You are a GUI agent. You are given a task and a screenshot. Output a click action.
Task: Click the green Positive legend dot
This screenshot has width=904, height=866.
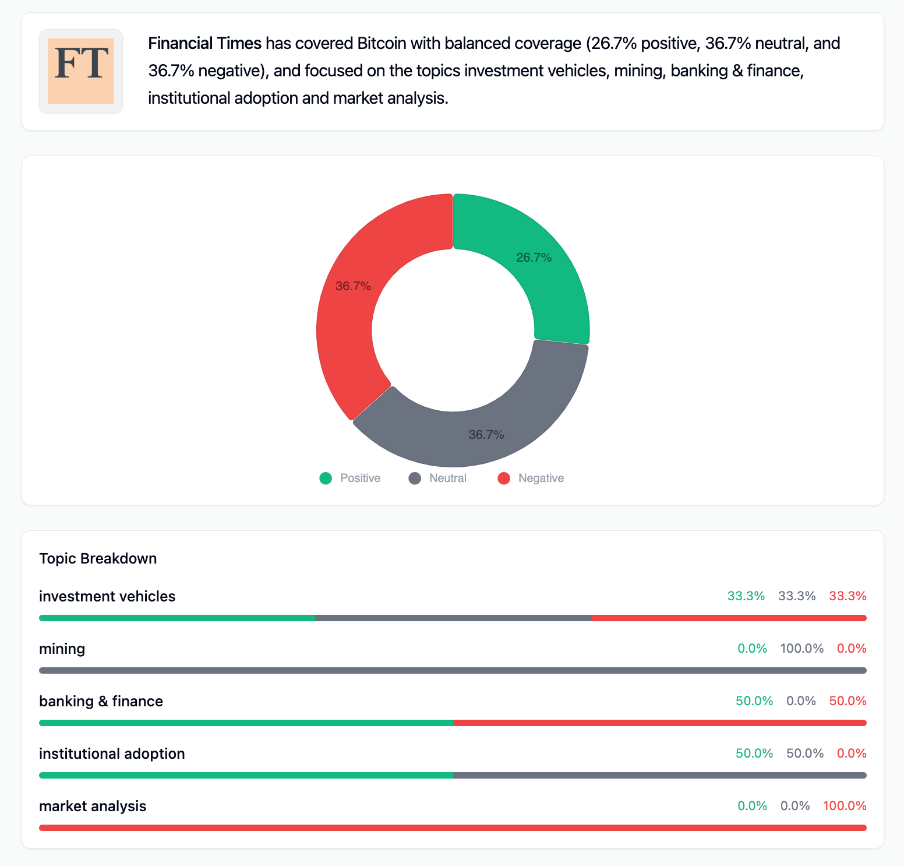click(326, 478)
